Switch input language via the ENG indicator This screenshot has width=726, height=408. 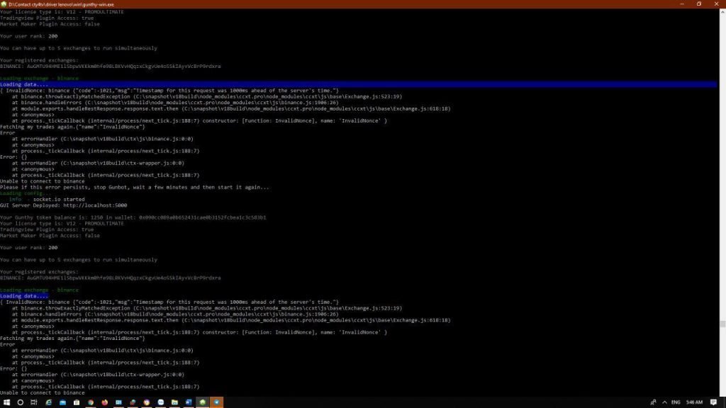(676, 402)
